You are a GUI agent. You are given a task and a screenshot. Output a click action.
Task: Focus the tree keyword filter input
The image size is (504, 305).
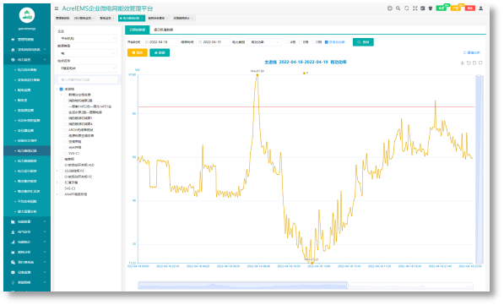[x=88, y=79]
